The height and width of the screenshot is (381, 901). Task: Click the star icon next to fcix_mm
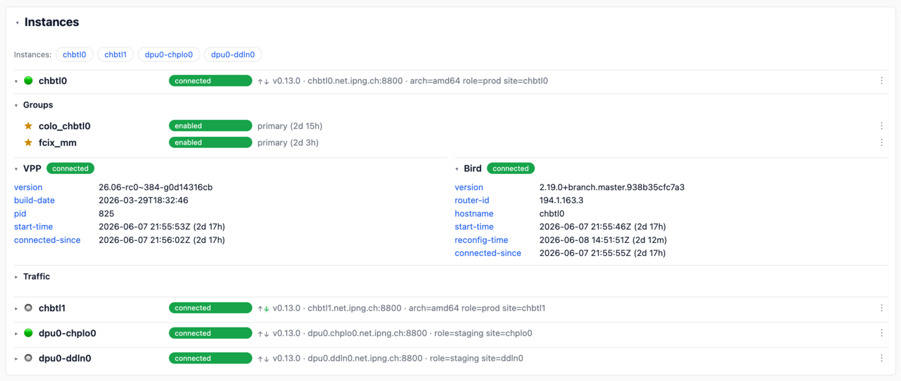click(x=28, y=142)
